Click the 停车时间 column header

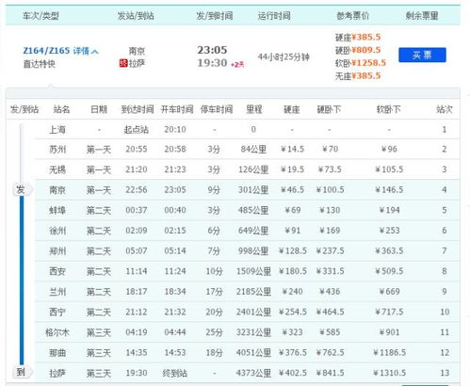click(x=217, y=109)
